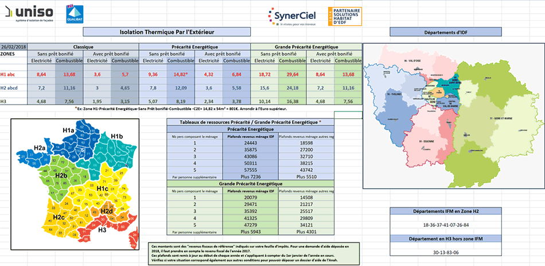
Task: Click the Classique column header
Action: point(83,47)
